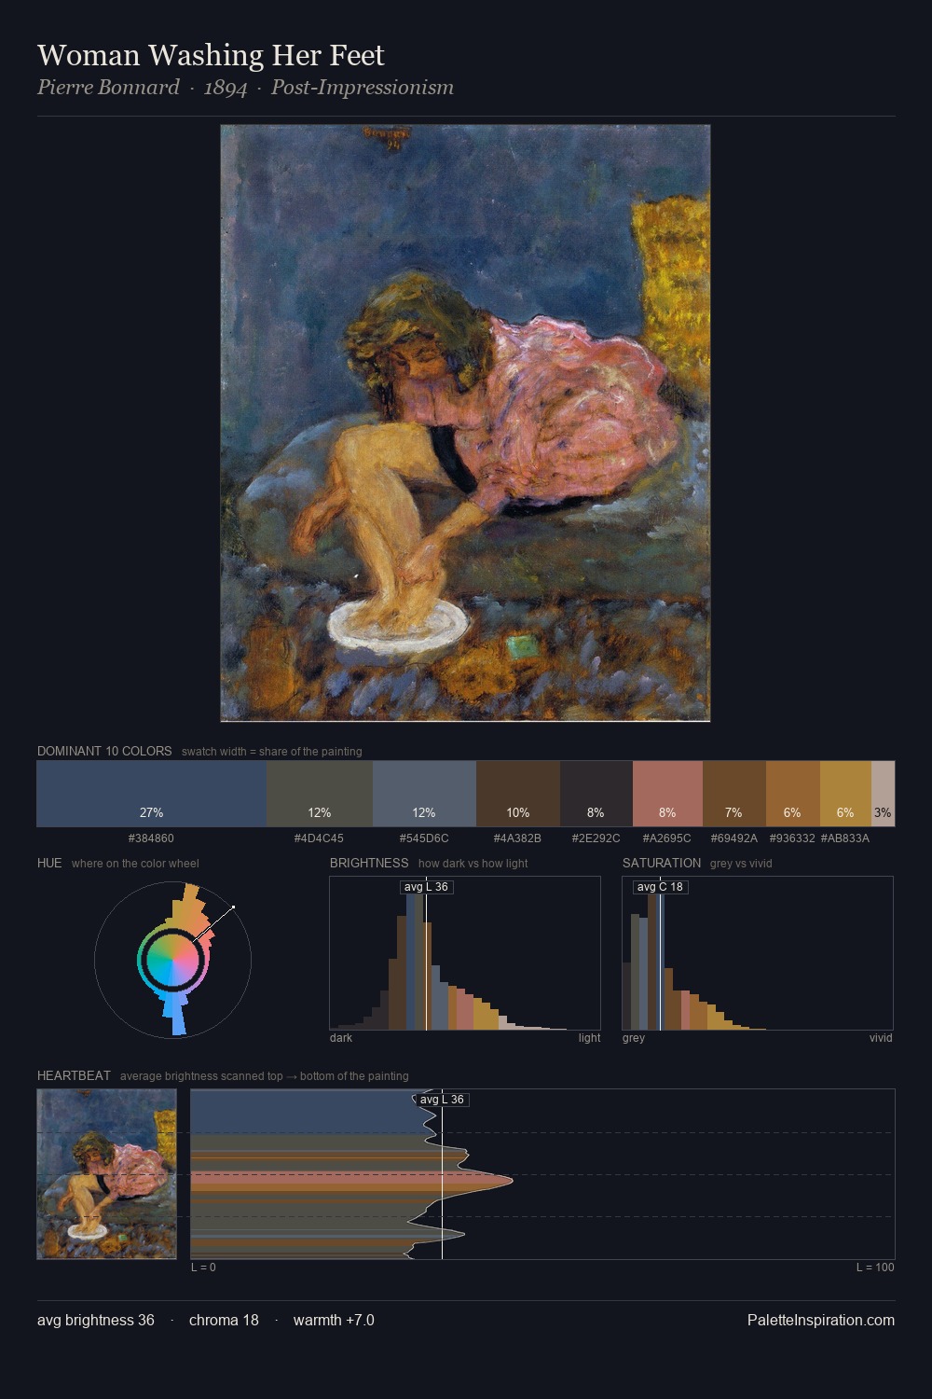Click the 'L = 0' axis label
The image size is (932, 1399).
pyautogui.click(x=203, y=1267)
